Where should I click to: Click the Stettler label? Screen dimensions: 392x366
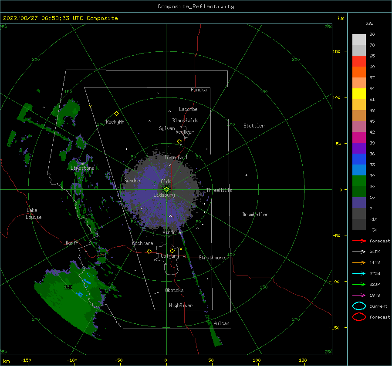click(x=254, y=126)
